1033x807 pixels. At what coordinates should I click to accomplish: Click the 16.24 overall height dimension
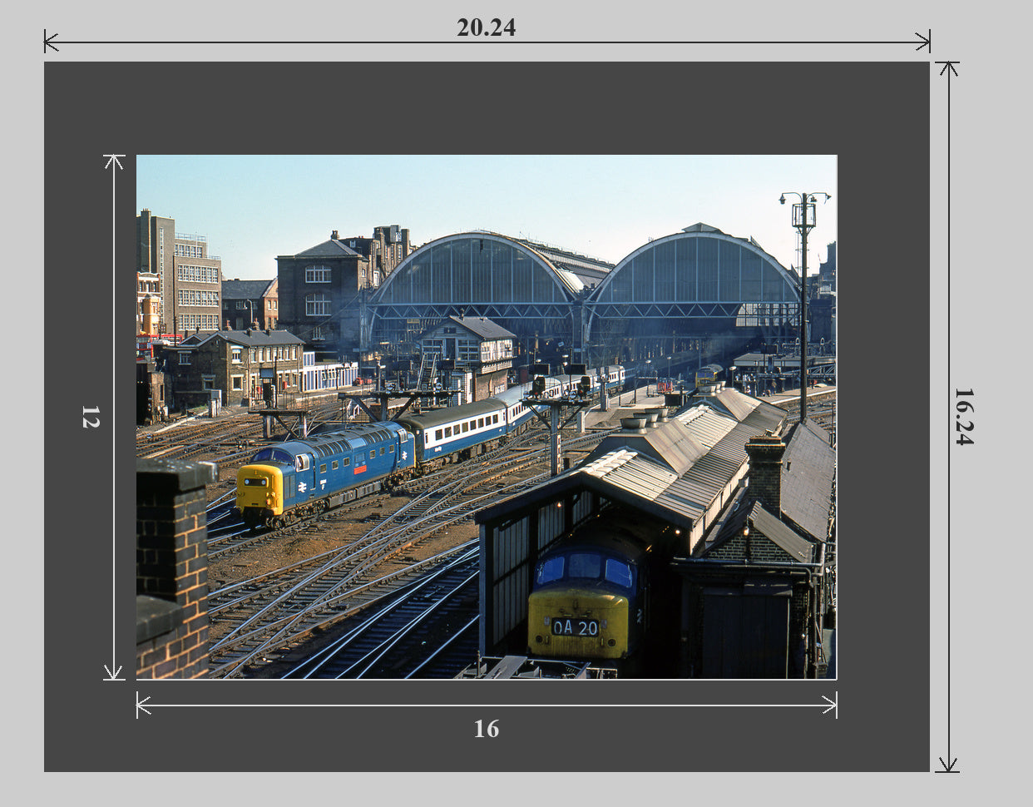point(963,417)
